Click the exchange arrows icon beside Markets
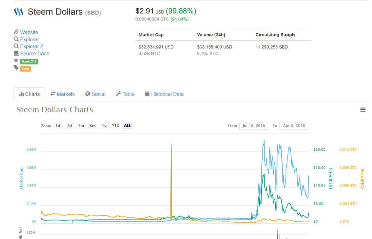Screen dimensions: 372x239 coord(53,94)
